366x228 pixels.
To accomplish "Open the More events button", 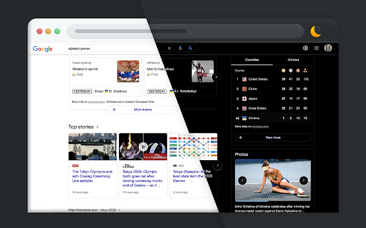I will [143, 109].
